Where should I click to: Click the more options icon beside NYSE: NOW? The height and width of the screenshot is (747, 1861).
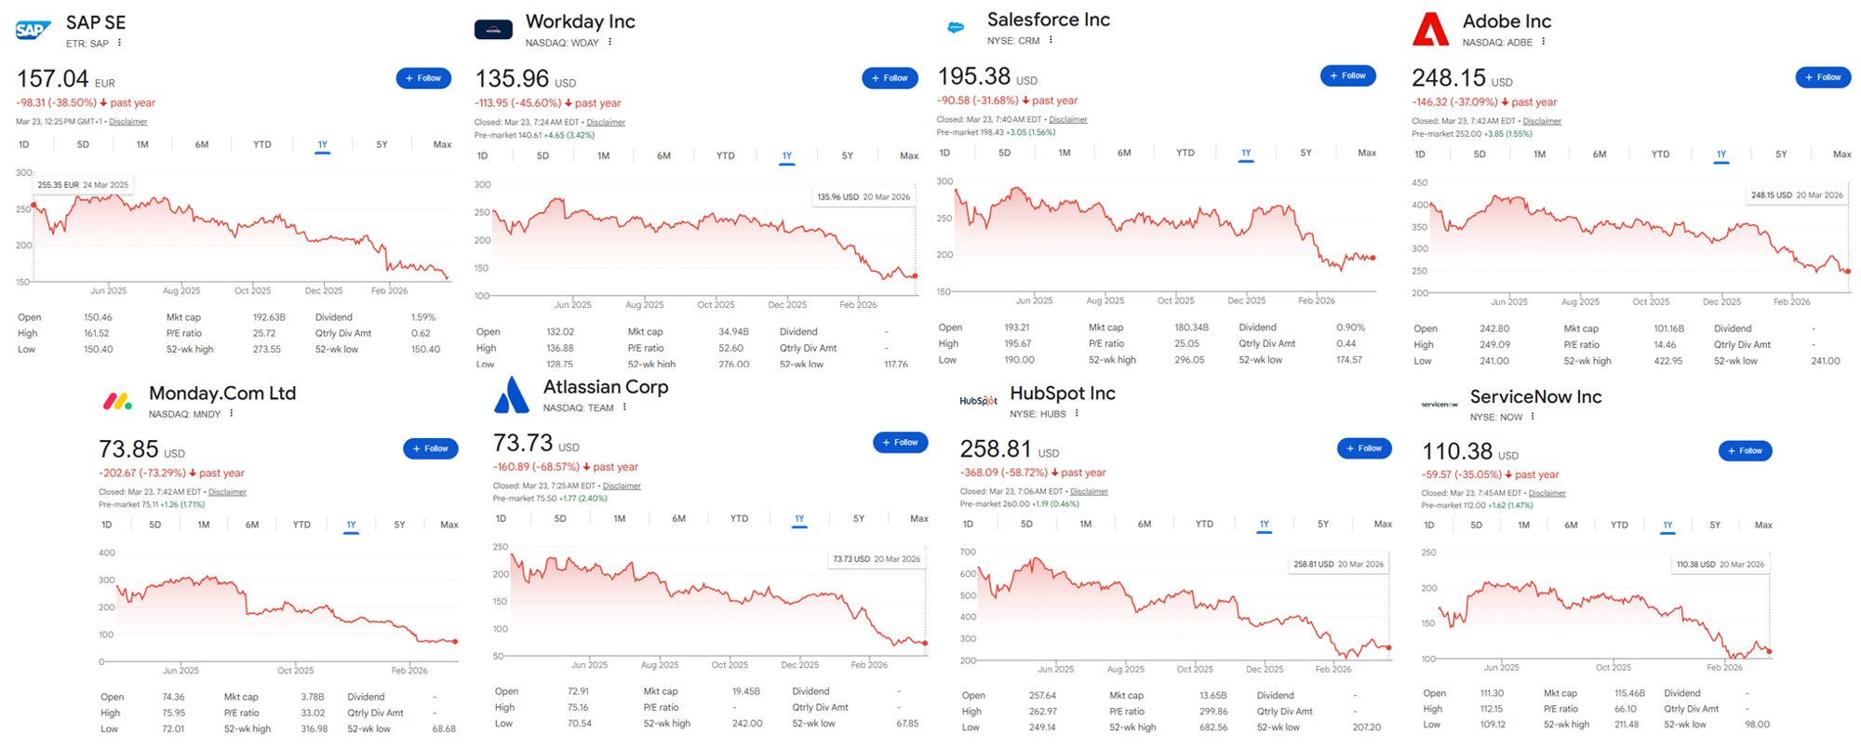[x=1534, y=417]
